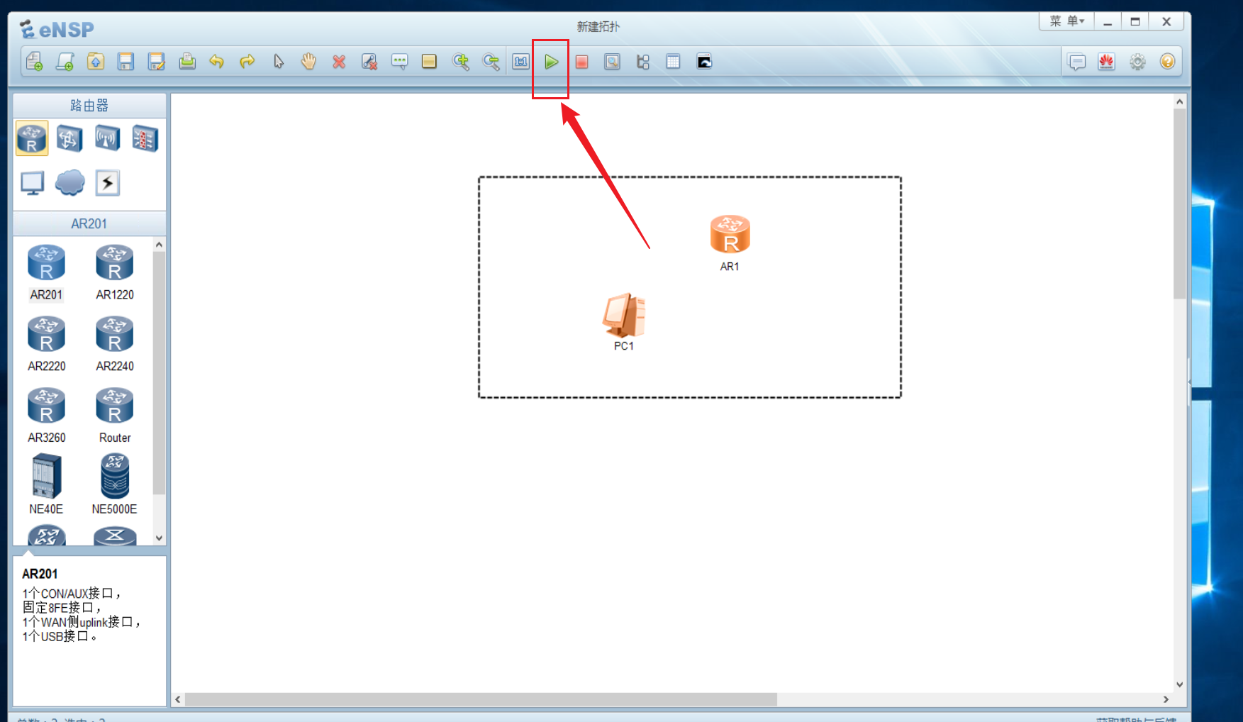Minimize the eNSP window
The width and height of the screenshot is (1243, 722).
(1107, 22)
